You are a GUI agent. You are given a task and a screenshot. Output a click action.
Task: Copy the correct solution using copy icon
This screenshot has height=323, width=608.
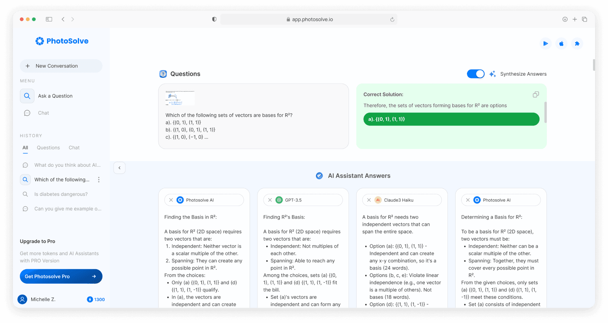pos(536,95)
